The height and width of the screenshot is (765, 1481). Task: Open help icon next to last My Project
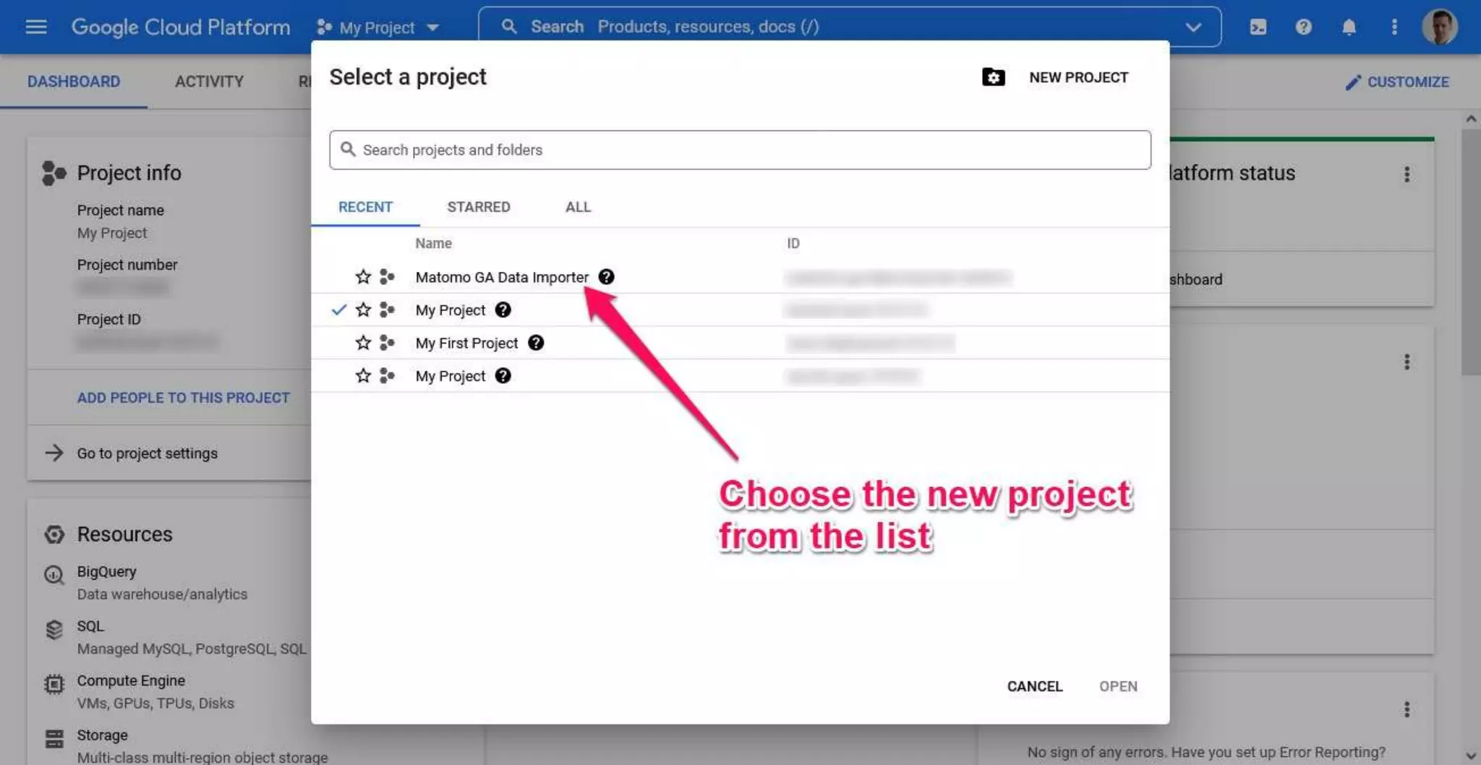tap(503, 376)
